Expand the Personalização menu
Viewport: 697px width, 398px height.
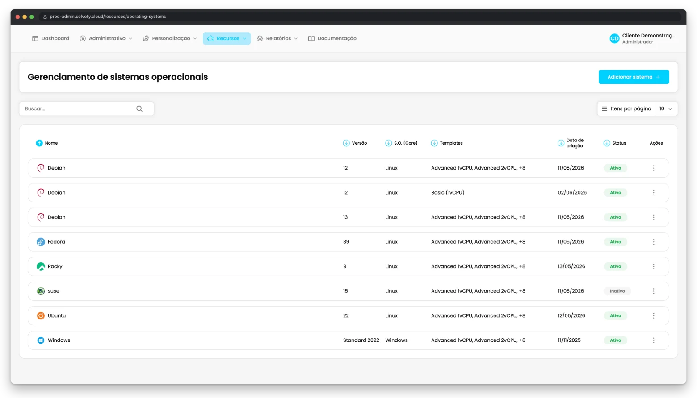pyautogui.click(x=170, y=38)
